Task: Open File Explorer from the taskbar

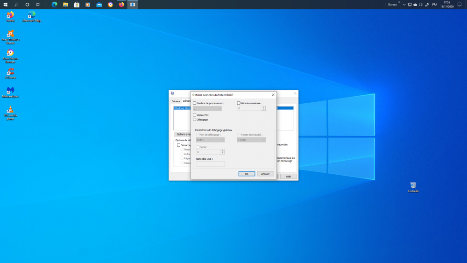Action: 65,4
